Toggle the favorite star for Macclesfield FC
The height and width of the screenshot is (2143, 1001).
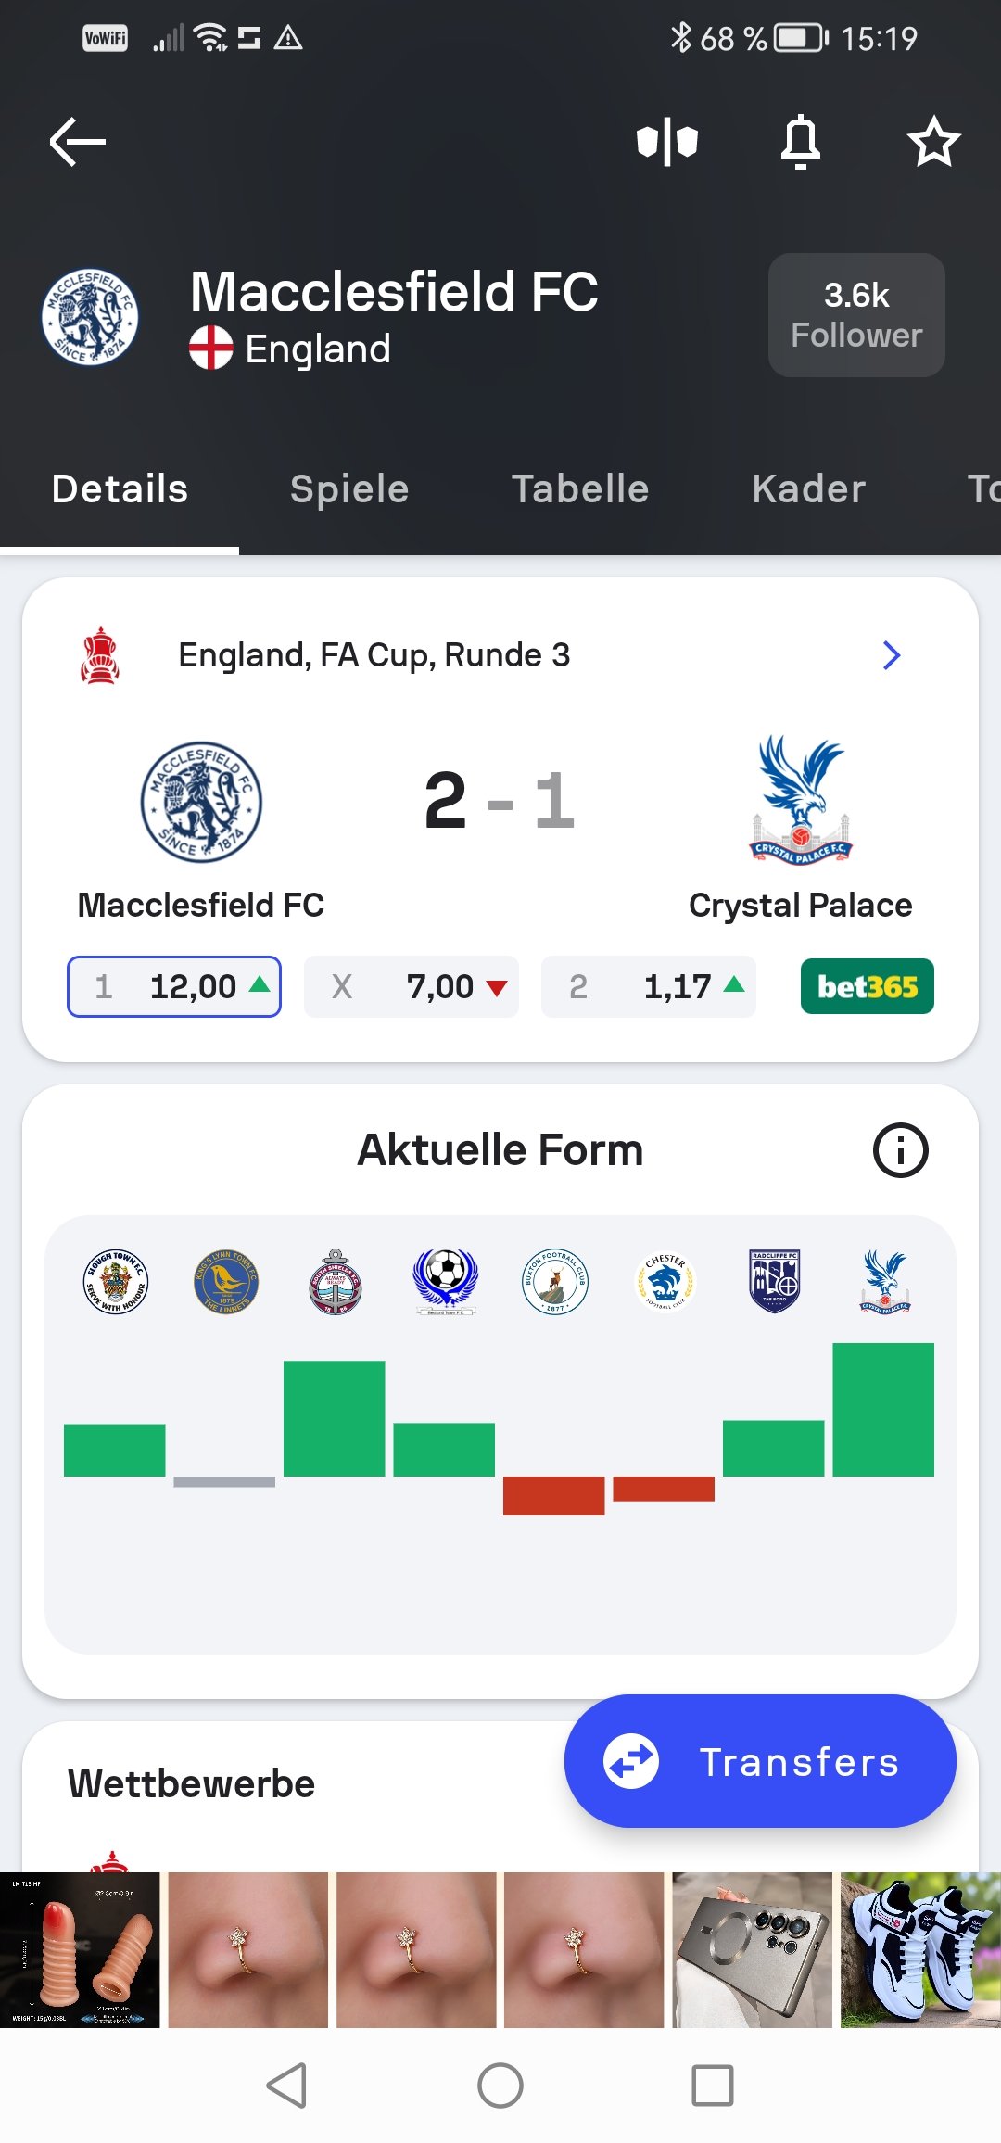click(x=933, y=143)
